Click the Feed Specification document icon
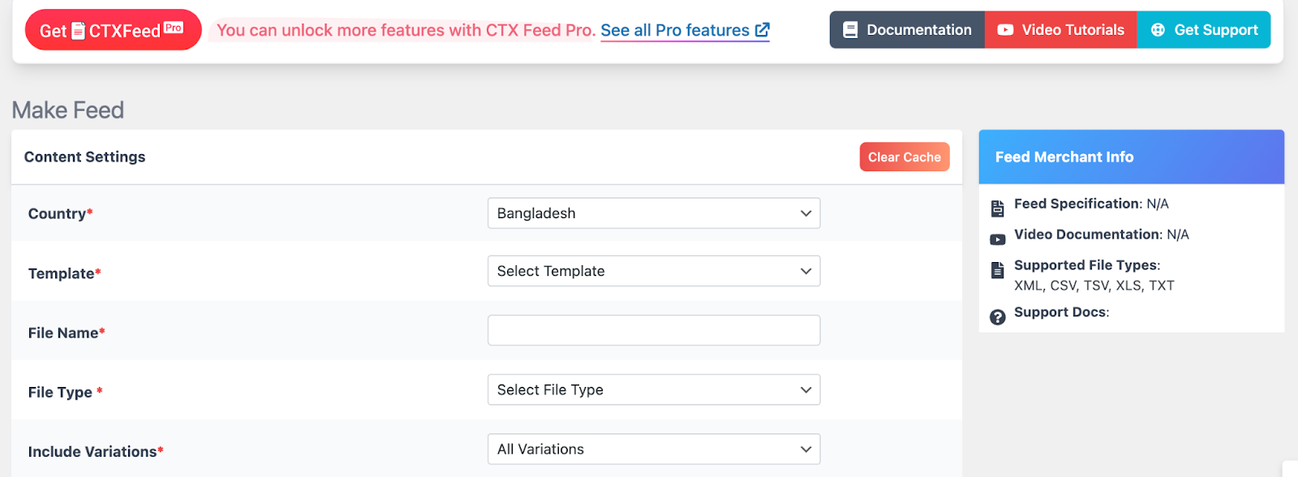Screen dimensions: 1298x477 [x=998, y=208]
